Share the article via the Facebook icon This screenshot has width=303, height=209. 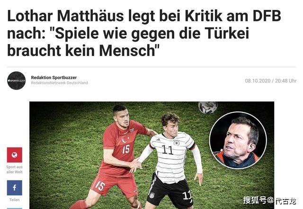[15, 188]
